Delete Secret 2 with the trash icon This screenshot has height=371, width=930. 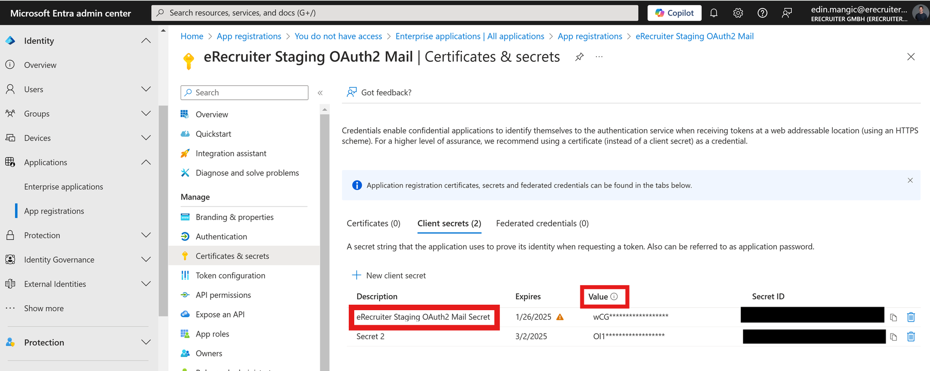pyautogui.click(x=911, y=337)
